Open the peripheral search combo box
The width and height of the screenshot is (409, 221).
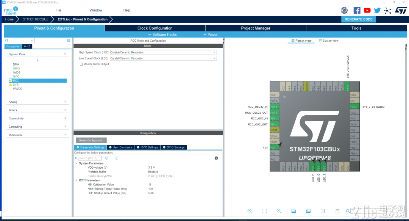click(x=22, y=41)
